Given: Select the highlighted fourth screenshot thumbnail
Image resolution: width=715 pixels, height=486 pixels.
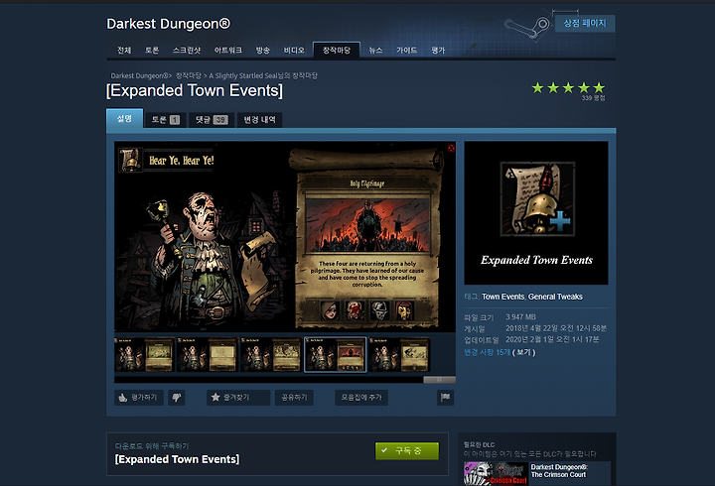Looking at the screenshot, I should 336,354.
